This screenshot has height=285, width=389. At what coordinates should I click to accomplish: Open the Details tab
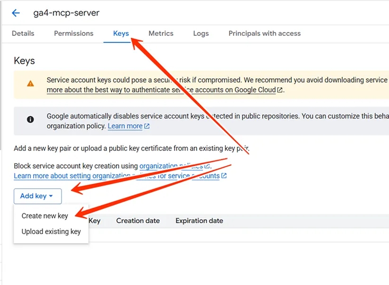pos(23,34)
